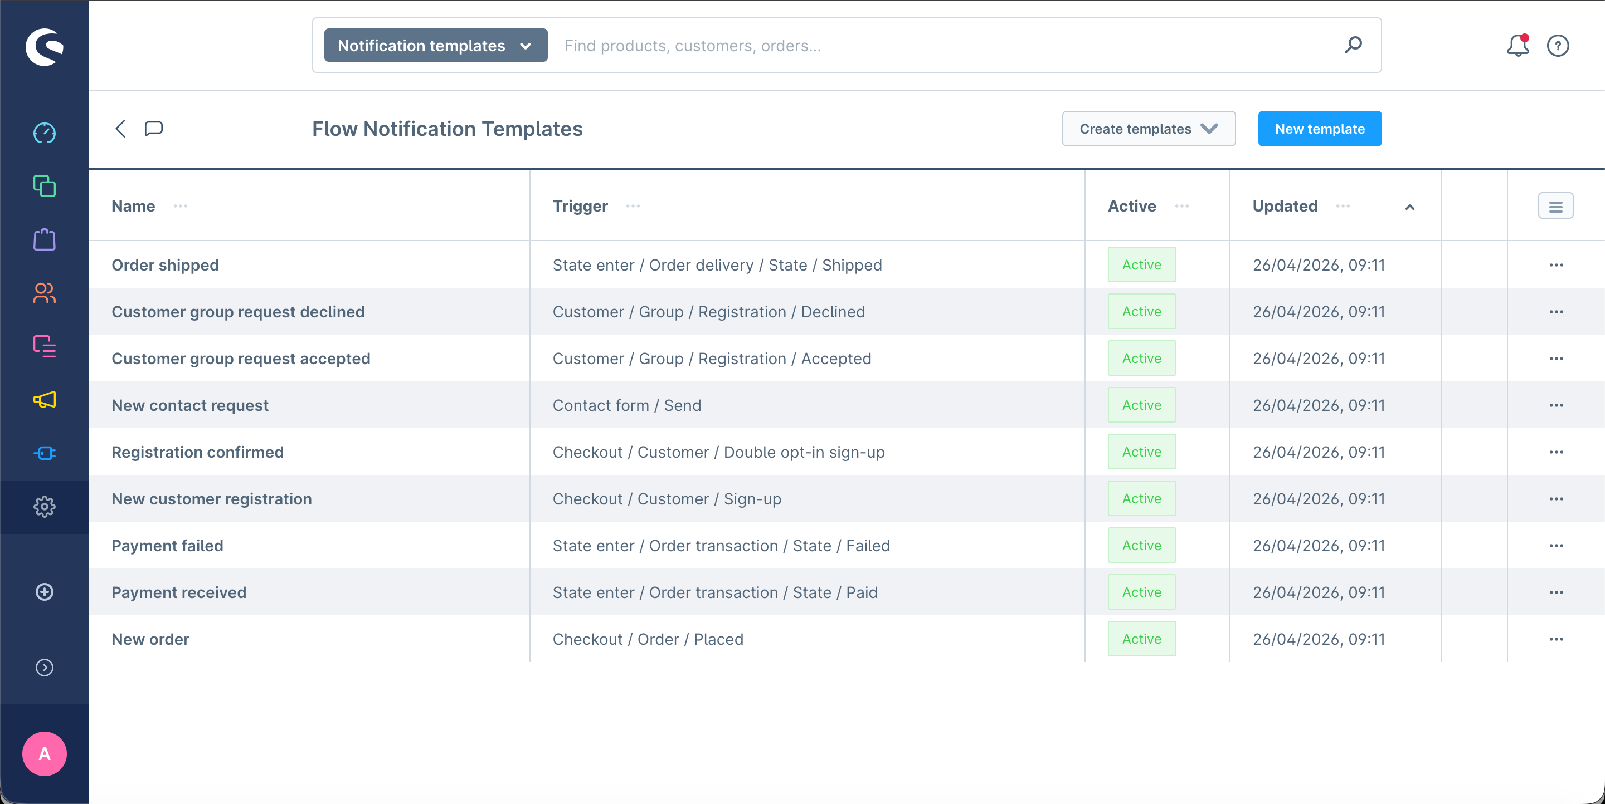
Task: Open the Dashboard sidebar icon
Action: coord(44,133)
